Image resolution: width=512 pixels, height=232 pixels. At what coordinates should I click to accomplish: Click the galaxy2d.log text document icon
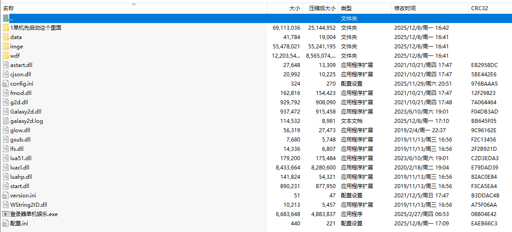[6, 121]
